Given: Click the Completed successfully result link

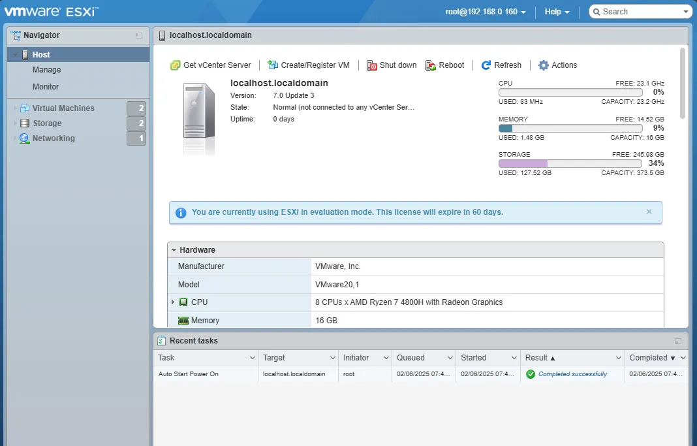Looking at the screenshot, I should pyautogui.click(x=572, y=374).
